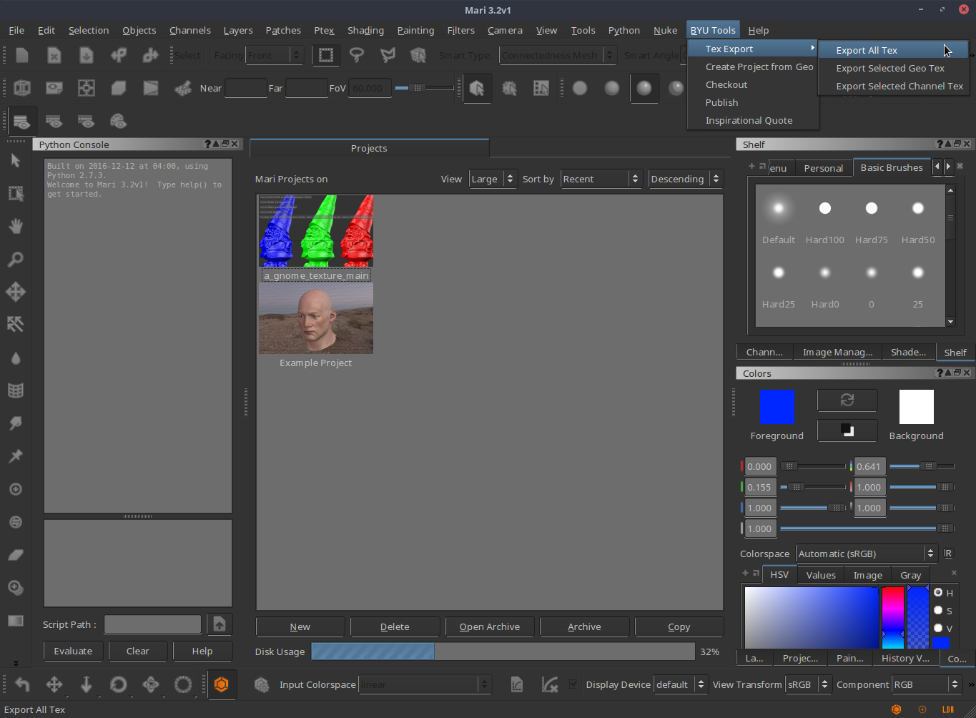
Task: Toggle the second layers-with-eye visibility icon
Action: pyautogui.click(x=54, y=121)
